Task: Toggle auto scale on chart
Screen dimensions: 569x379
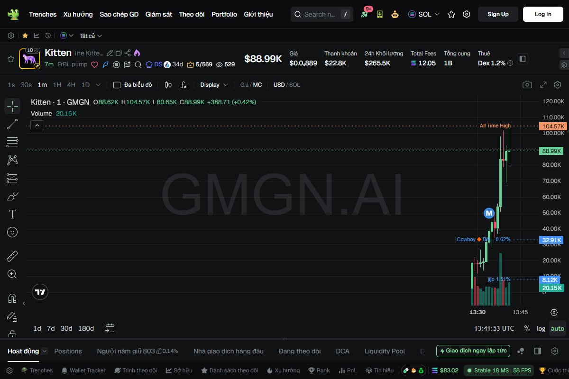Action: (558, 328)
